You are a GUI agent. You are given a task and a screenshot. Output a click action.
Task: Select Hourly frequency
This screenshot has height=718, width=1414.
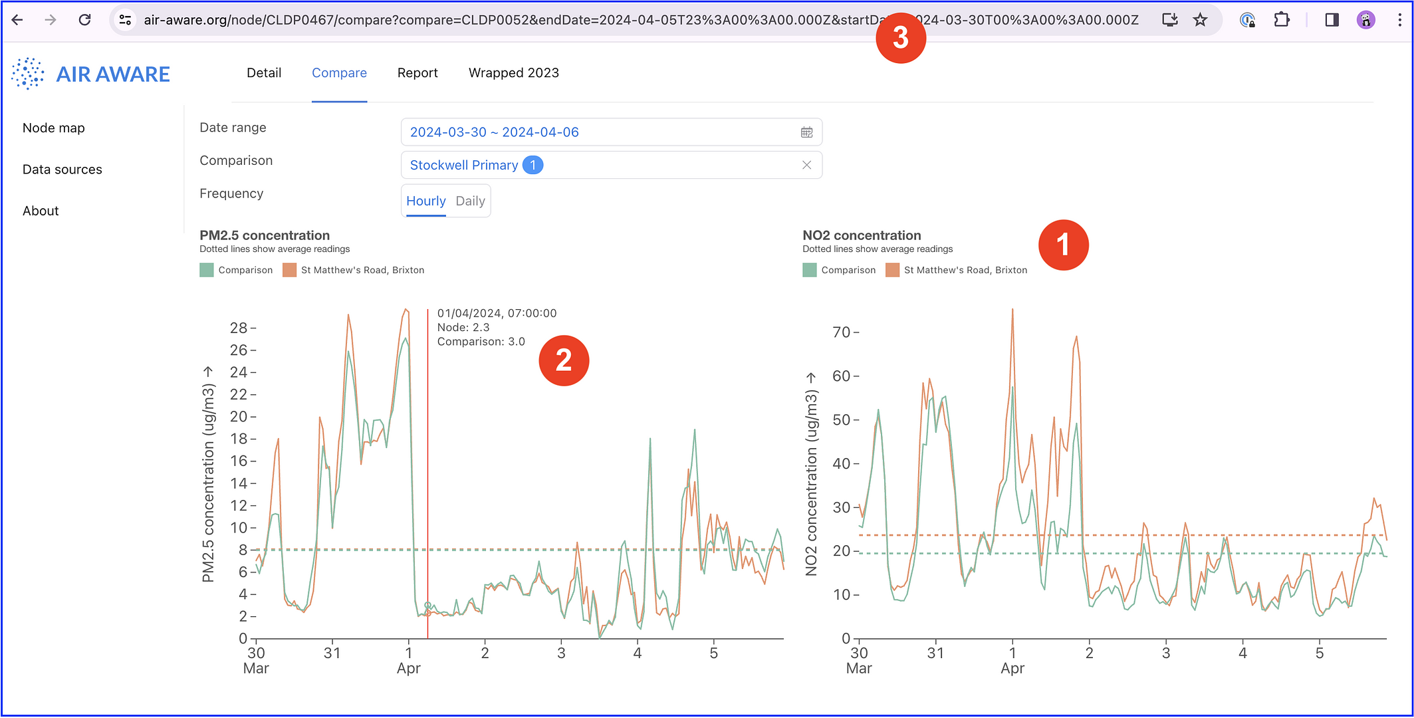click(x=426, y=201)
